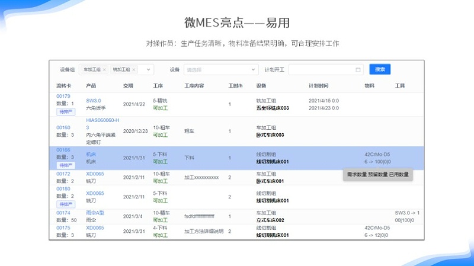
Task: Open flow card 00166 in highlighted row
Action: coord(63,150)
